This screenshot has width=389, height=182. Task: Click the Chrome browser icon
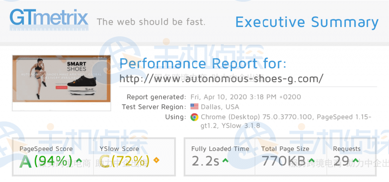click(194, 117)
